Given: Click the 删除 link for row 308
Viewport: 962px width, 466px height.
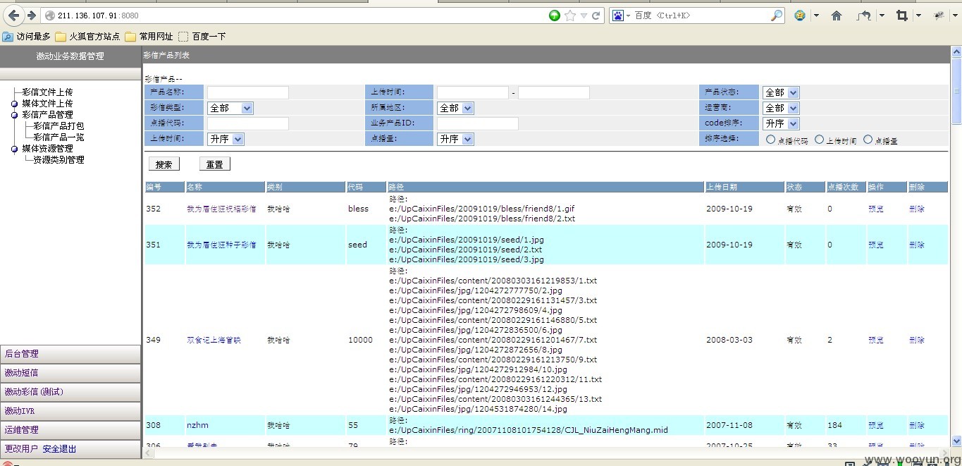Looking at the screenshot, I should click(917, 426).
